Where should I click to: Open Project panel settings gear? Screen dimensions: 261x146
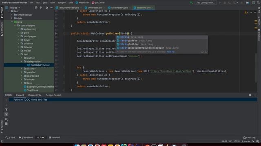(x=46, y=8)
